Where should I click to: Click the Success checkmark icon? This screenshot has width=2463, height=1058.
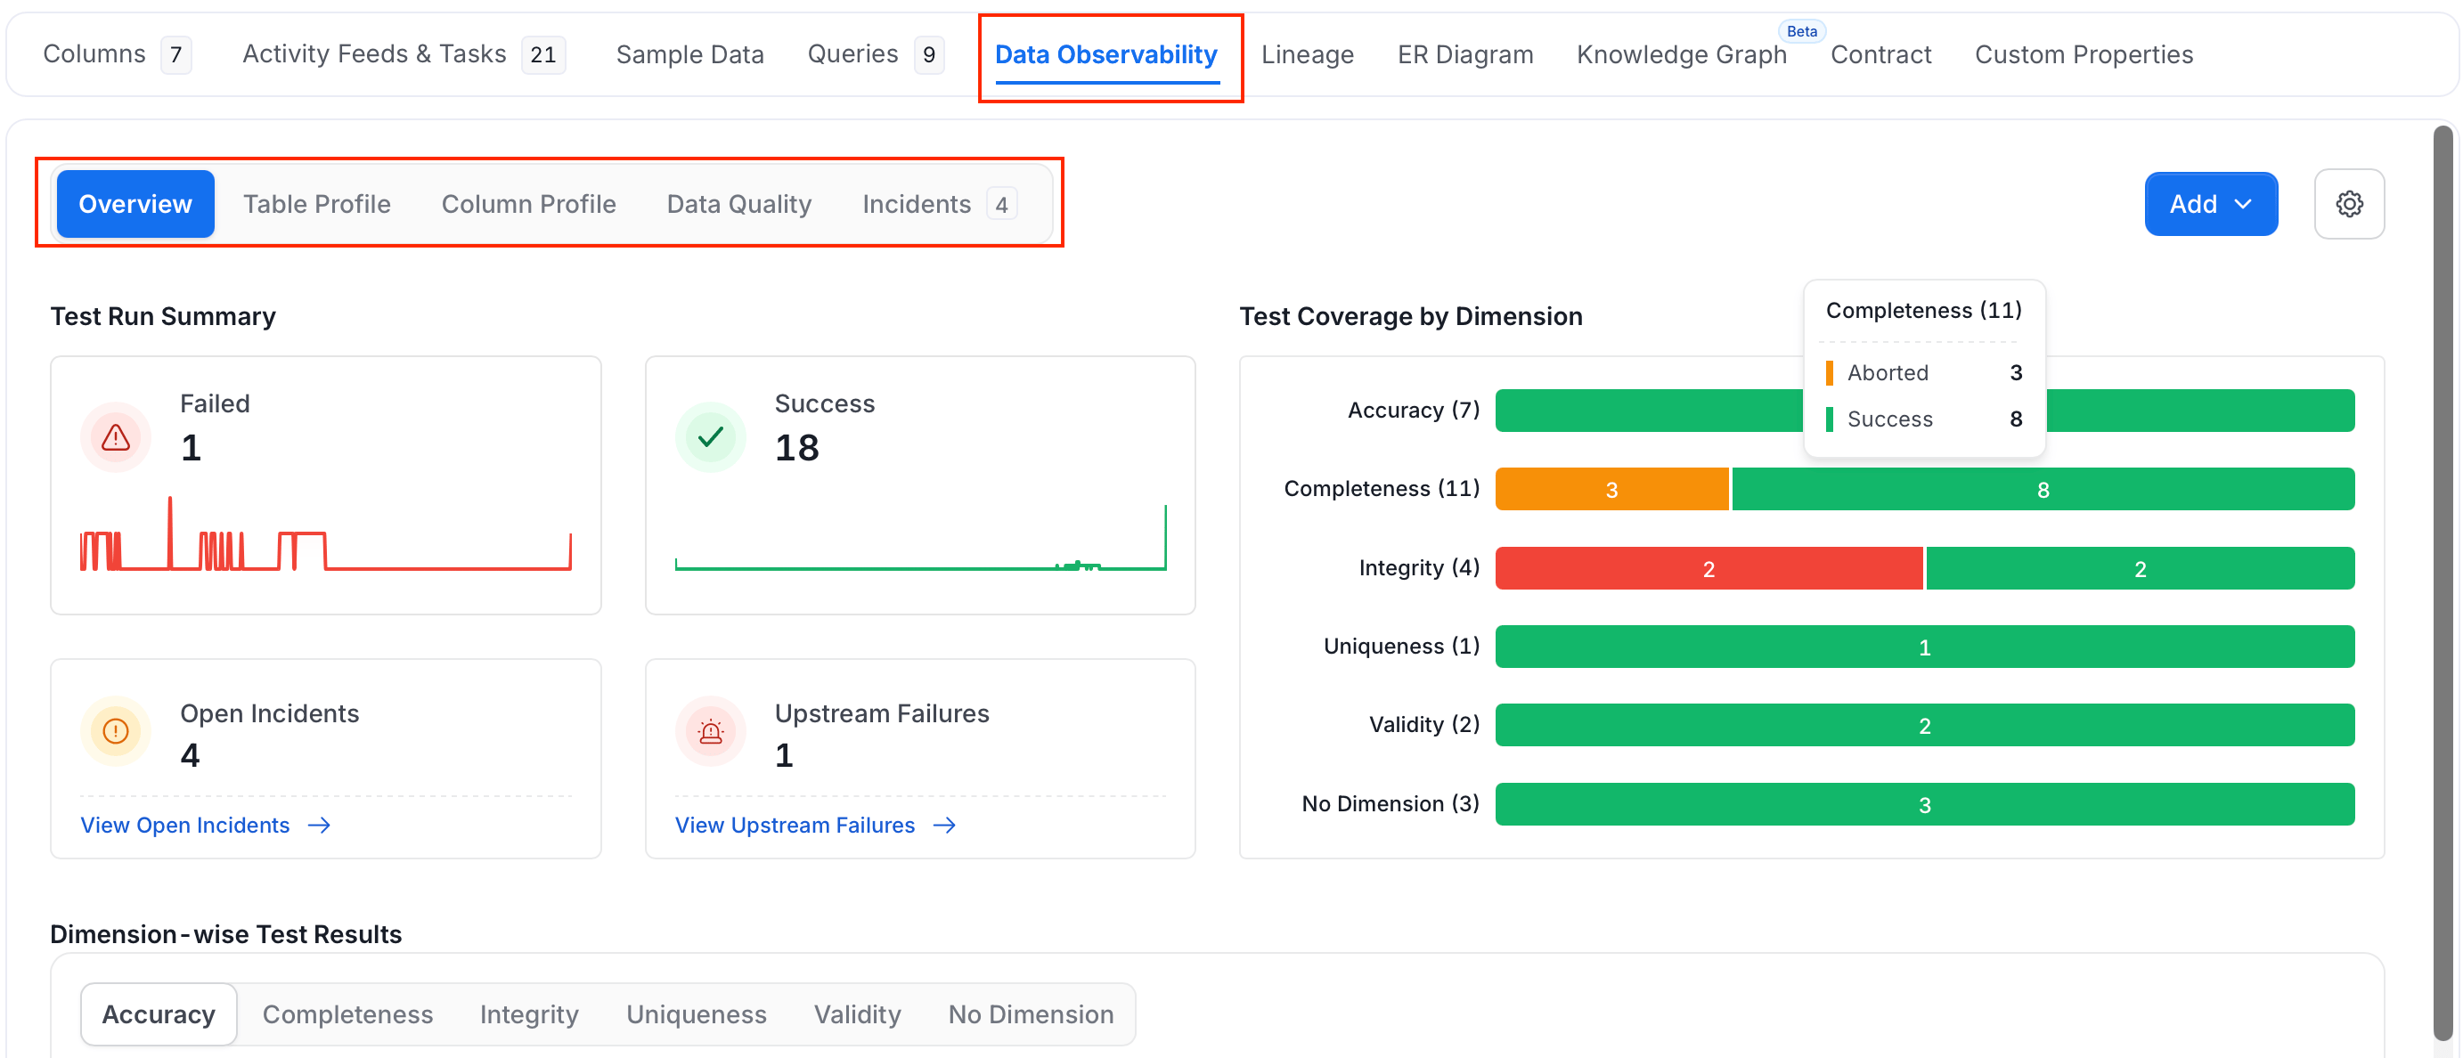711,438
